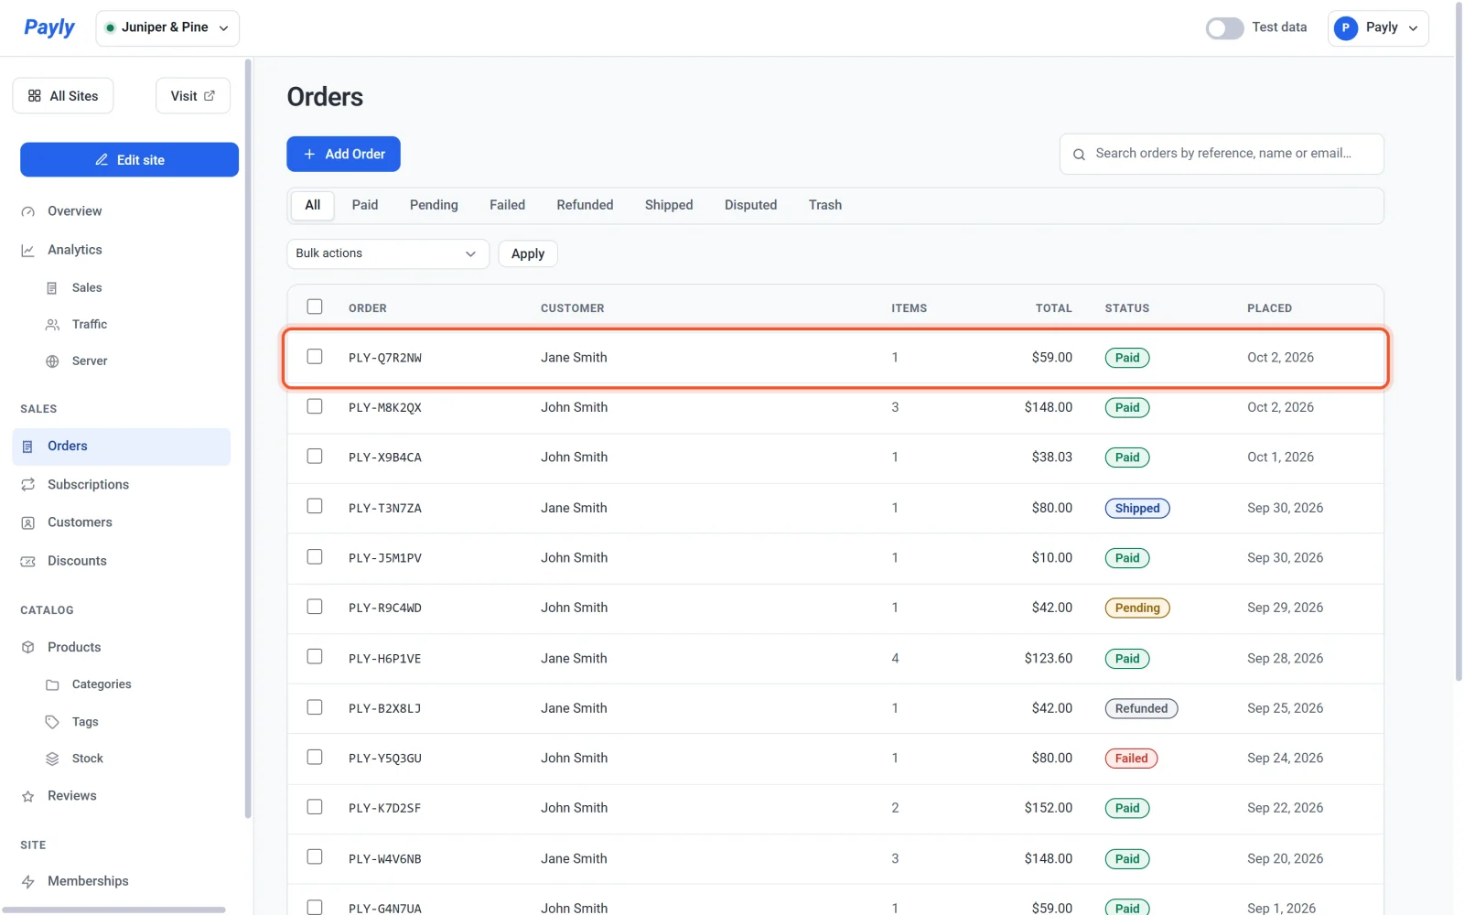Mark the checkbox for PLY-Y5Q3GU
The width and height of the screenshot is (1464, 915).
pos(315,757)
